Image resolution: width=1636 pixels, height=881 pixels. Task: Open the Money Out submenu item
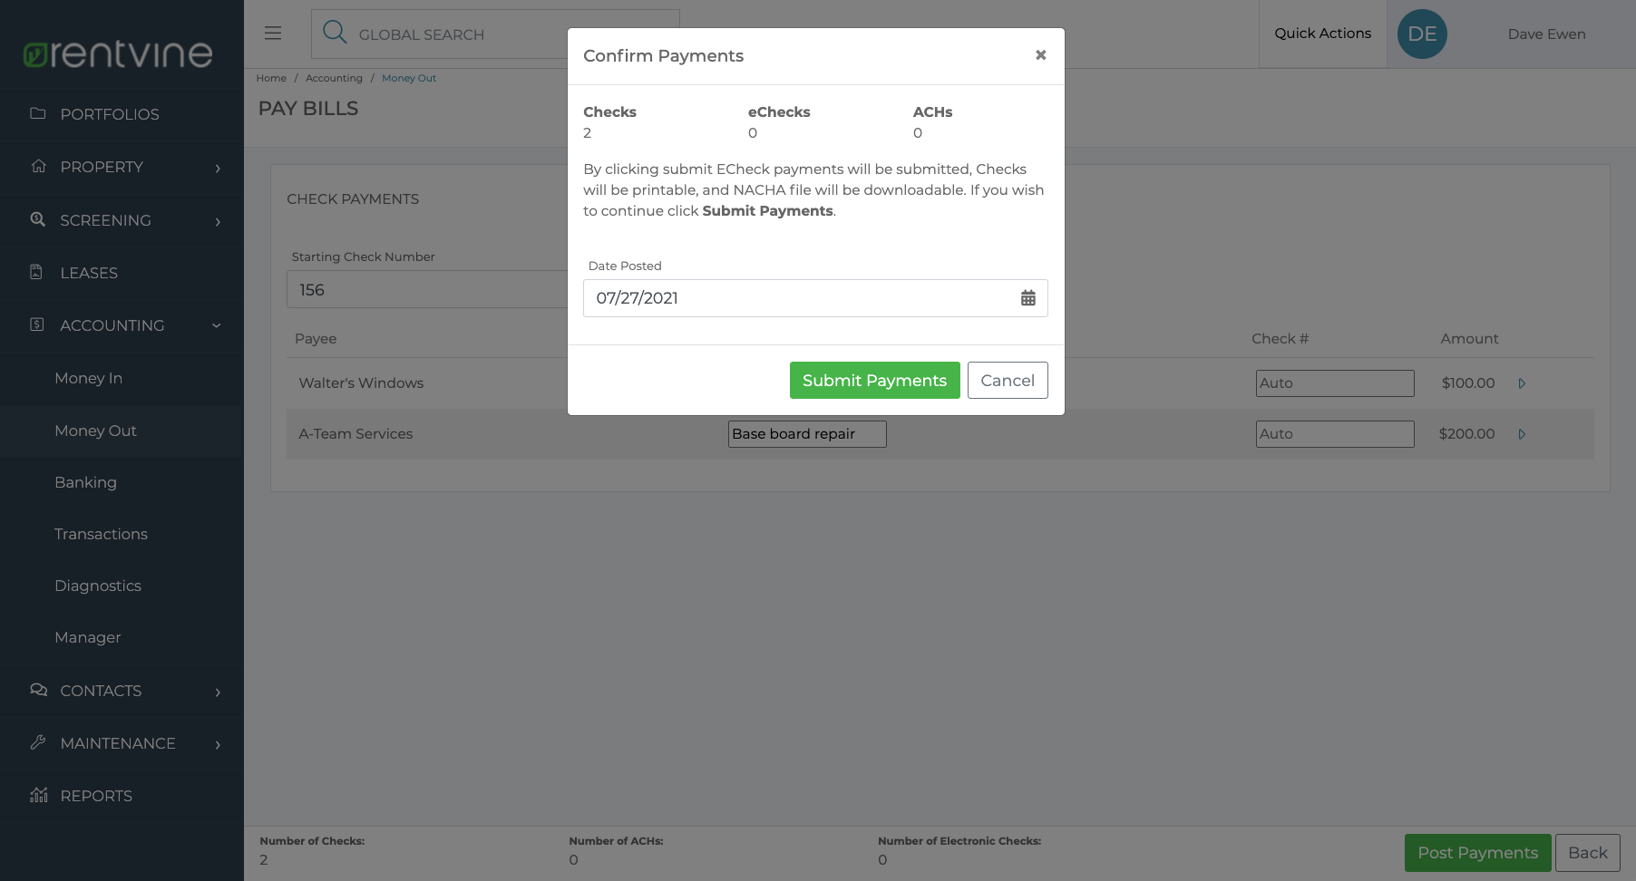[95, 431]
